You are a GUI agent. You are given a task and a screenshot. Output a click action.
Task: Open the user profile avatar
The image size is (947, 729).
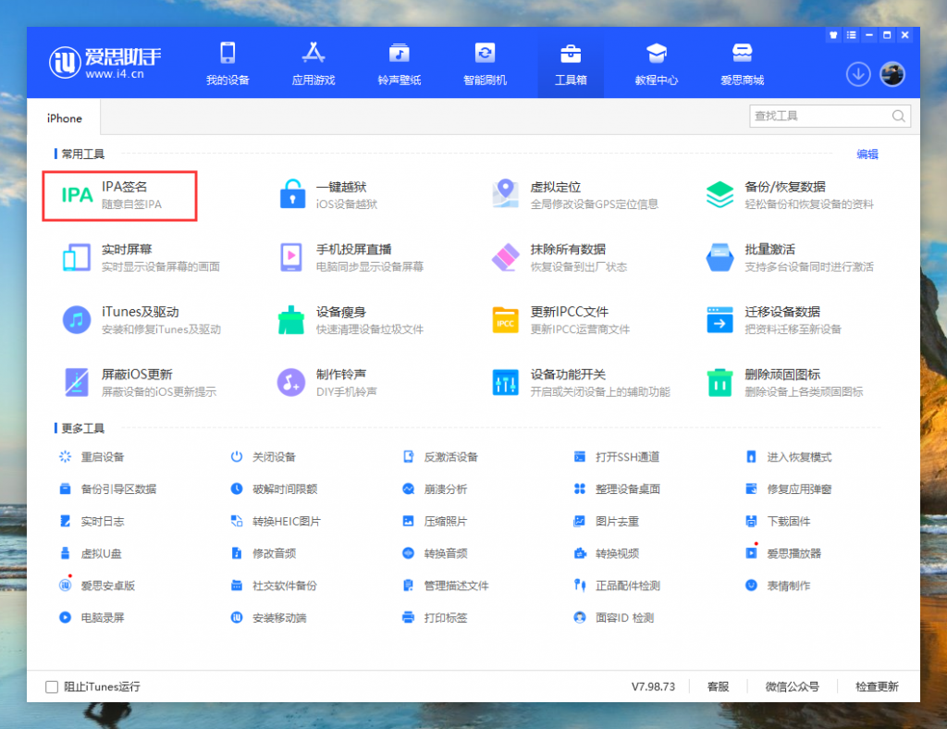coord(892,74)
